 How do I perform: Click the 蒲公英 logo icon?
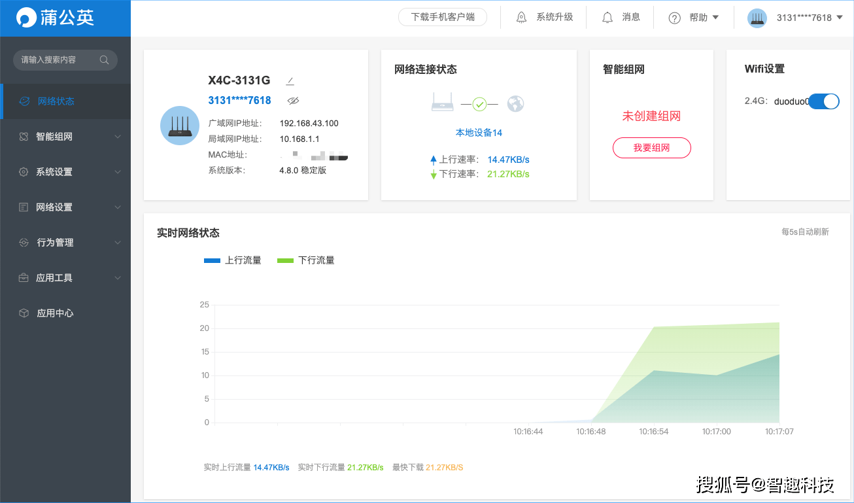coord(27,18)
